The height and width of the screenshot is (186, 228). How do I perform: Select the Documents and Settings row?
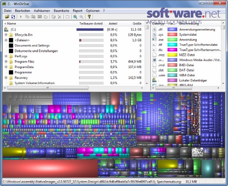point(73,45)
